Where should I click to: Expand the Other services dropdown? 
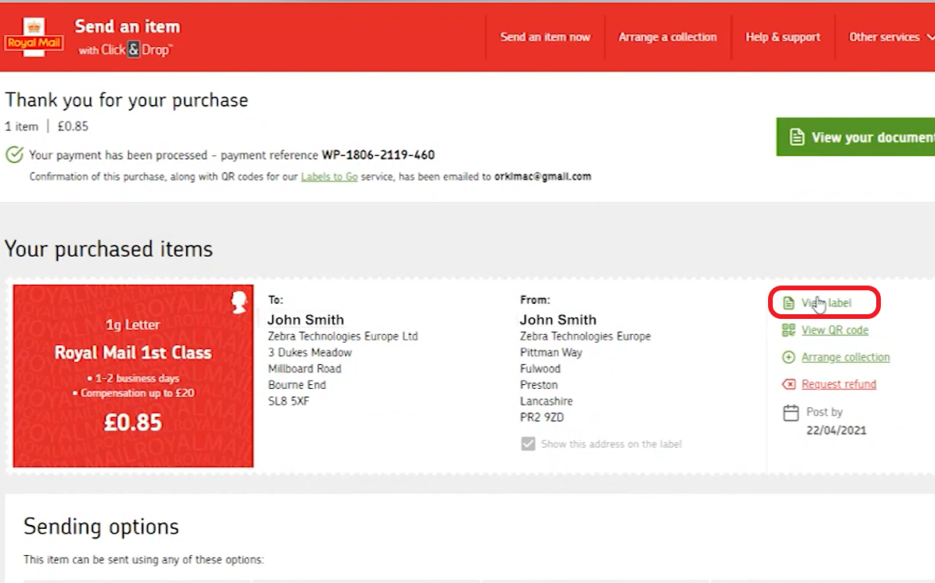pos(889,37)
